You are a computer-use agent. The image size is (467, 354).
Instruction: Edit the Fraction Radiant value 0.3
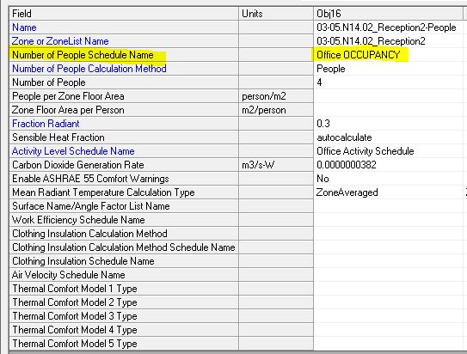(x=390, y=124)
